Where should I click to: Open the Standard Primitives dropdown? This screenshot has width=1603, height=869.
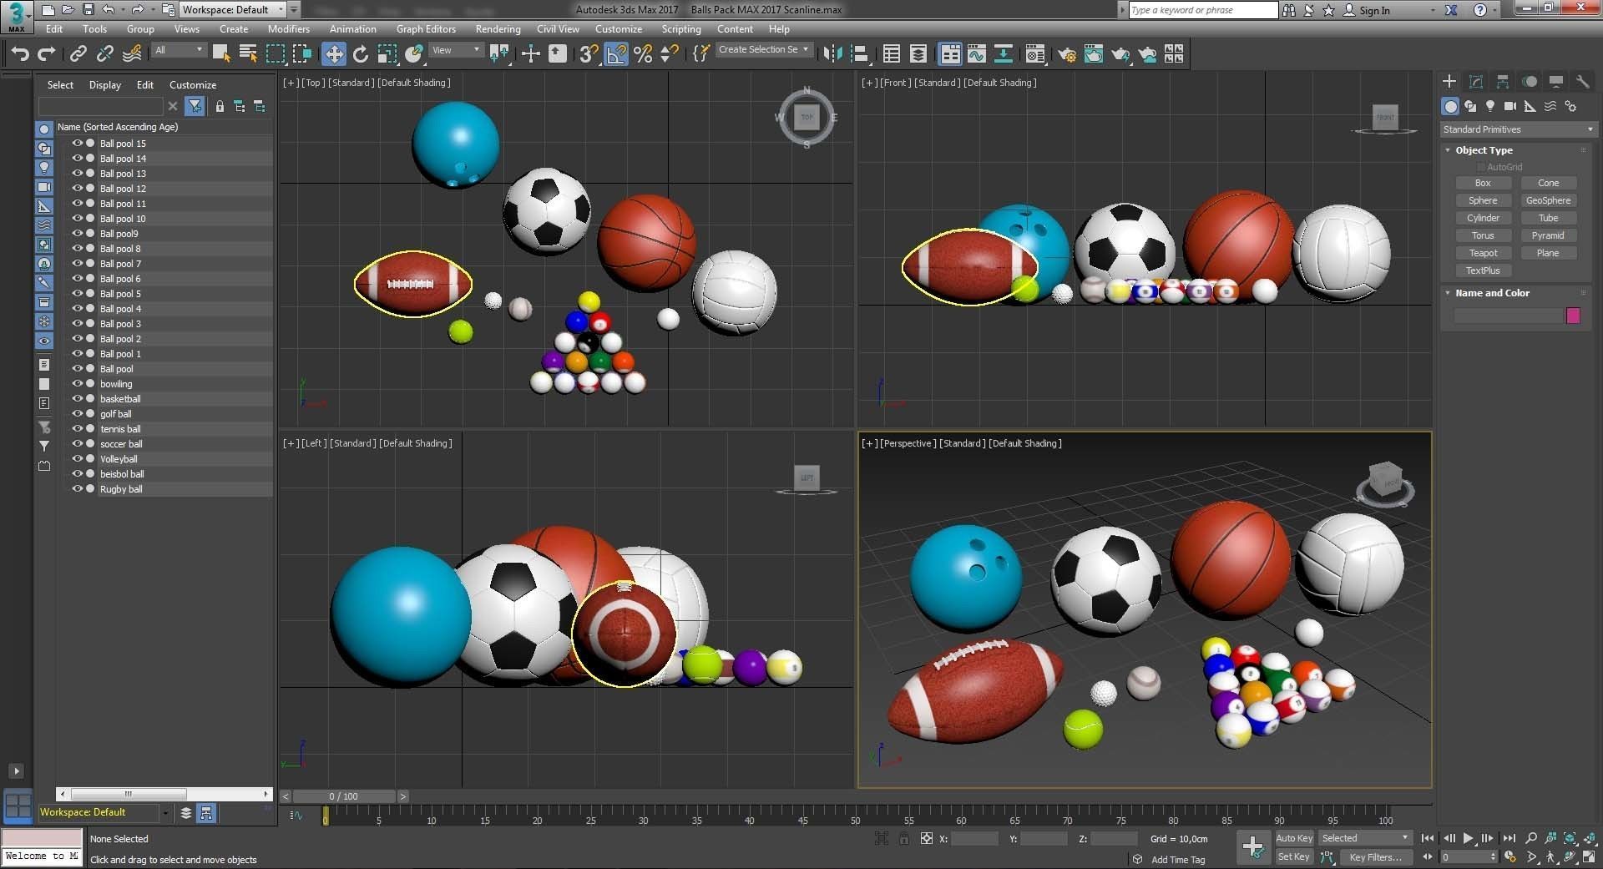pos(1518,129)
